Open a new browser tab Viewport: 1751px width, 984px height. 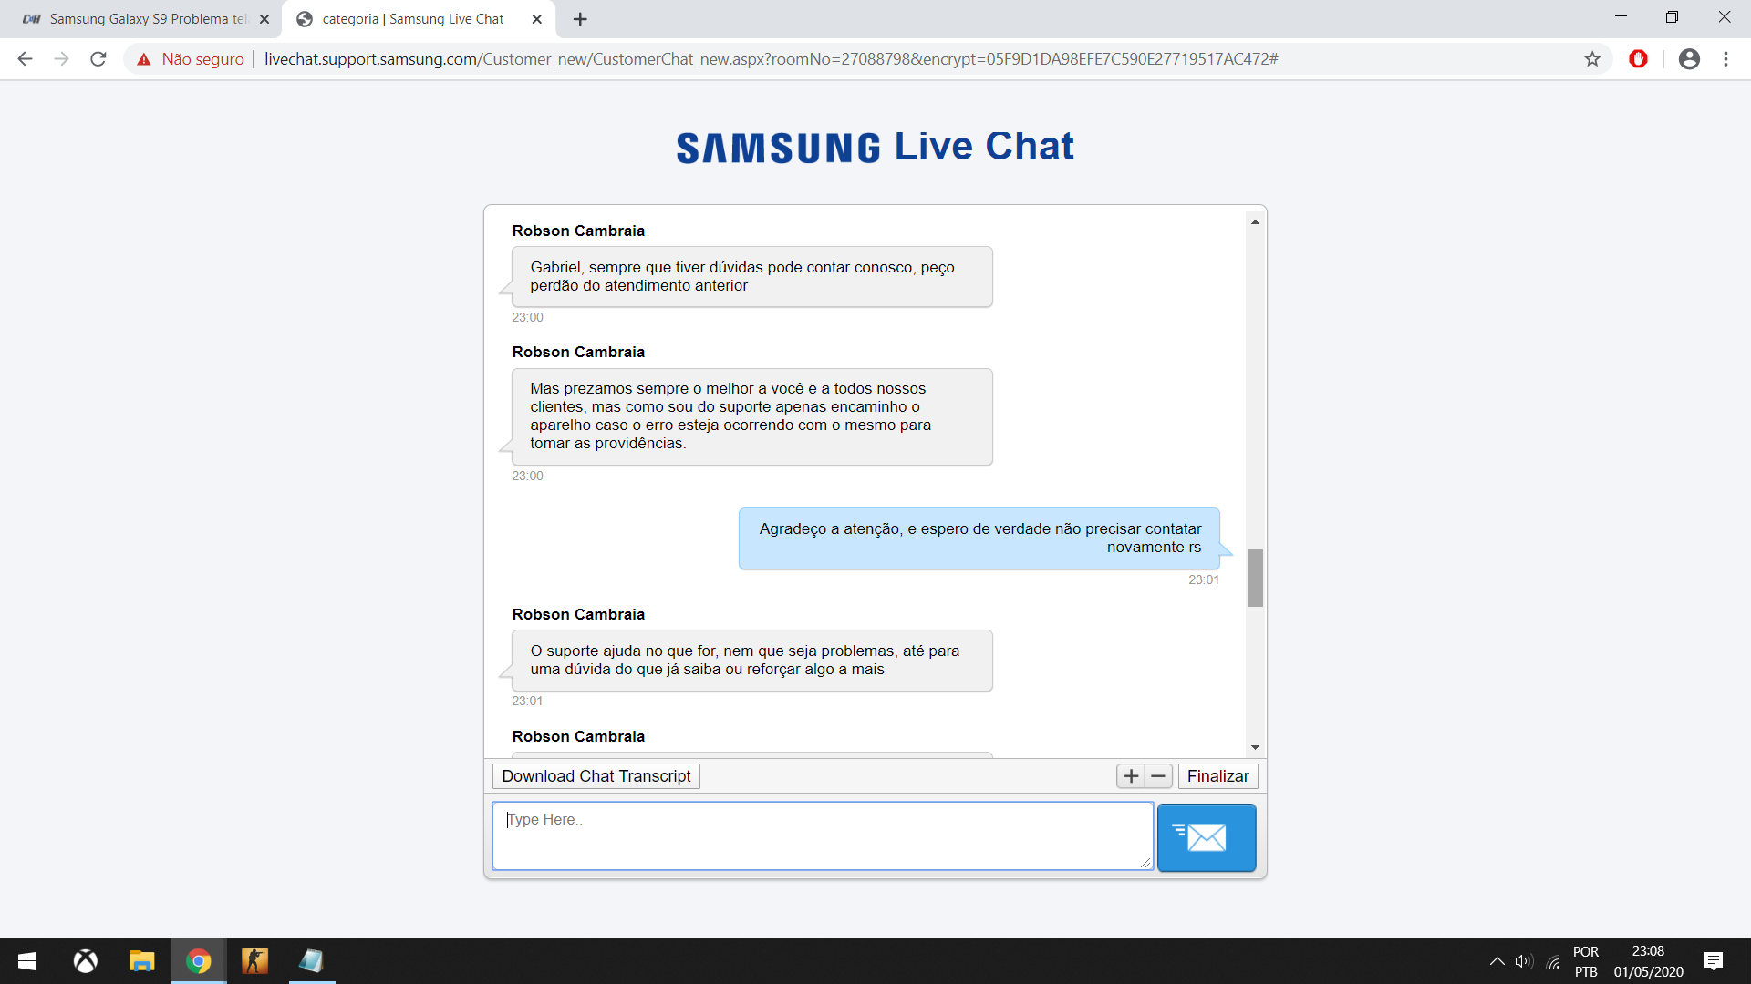pyautogui.click(x=580, y=19)
